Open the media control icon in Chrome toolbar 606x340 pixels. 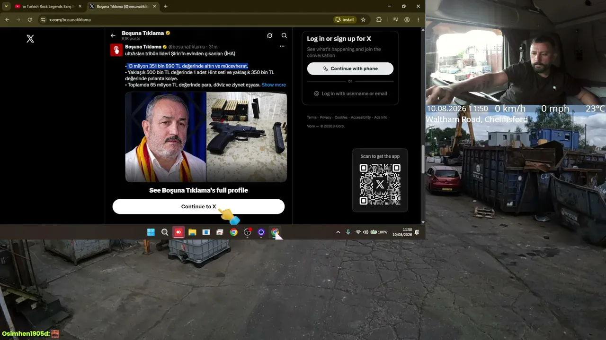click(396, 20)
